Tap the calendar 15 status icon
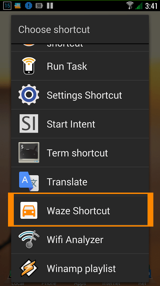 coord(7,6)
